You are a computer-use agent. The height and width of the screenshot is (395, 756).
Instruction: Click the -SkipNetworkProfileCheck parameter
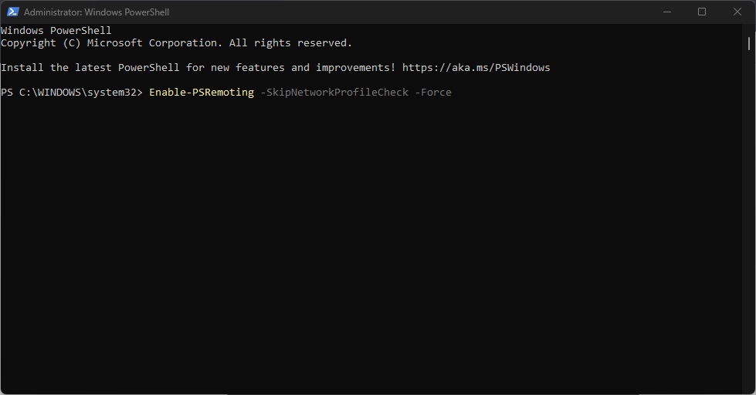click(x=334, y=92)
